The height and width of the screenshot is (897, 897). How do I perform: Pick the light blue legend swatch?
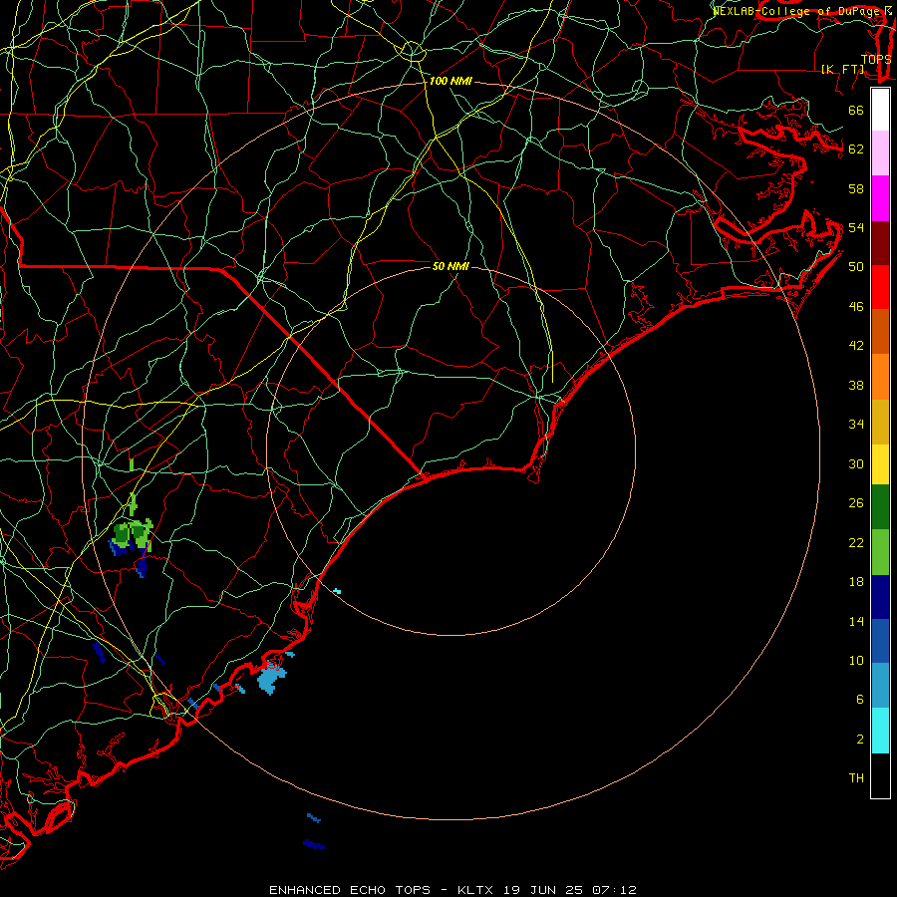[x=880, y=686]
